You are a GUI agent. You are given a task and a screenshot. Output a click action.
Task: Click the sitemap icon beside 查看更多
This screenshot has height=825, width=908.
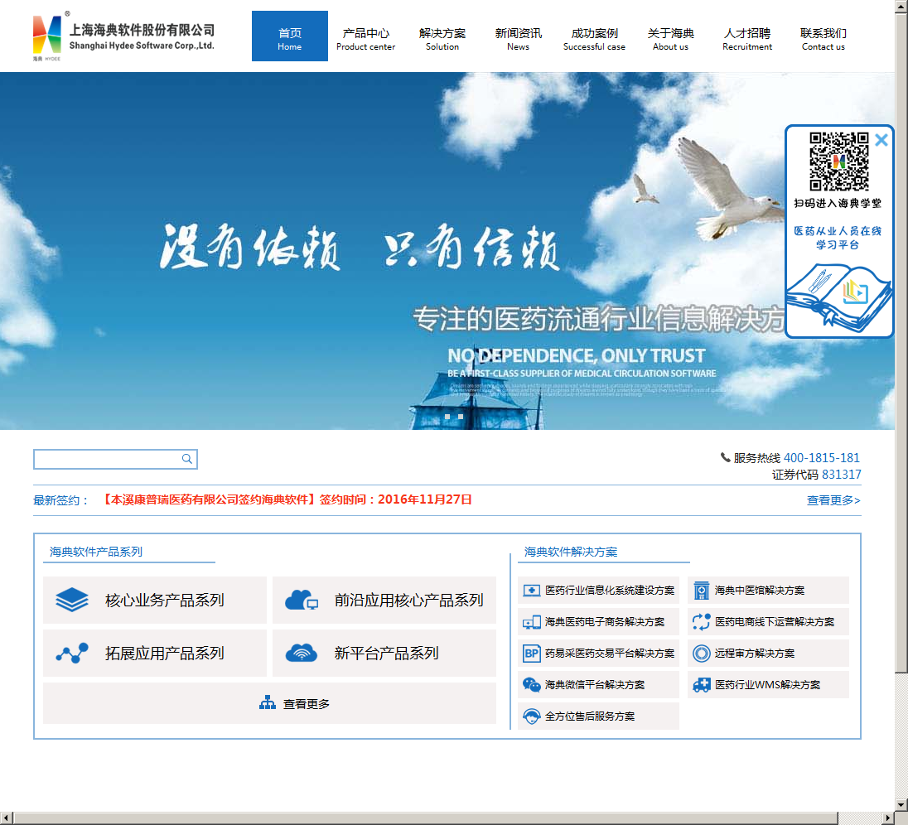coord(268,703)
